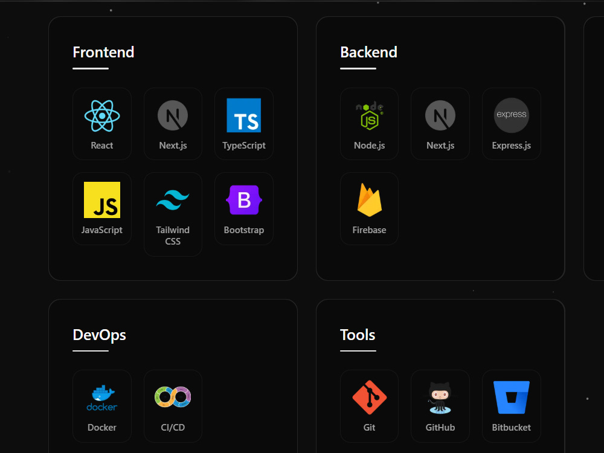Click the Frontend section heading
The image size is (604, 453).
(103, 53)
